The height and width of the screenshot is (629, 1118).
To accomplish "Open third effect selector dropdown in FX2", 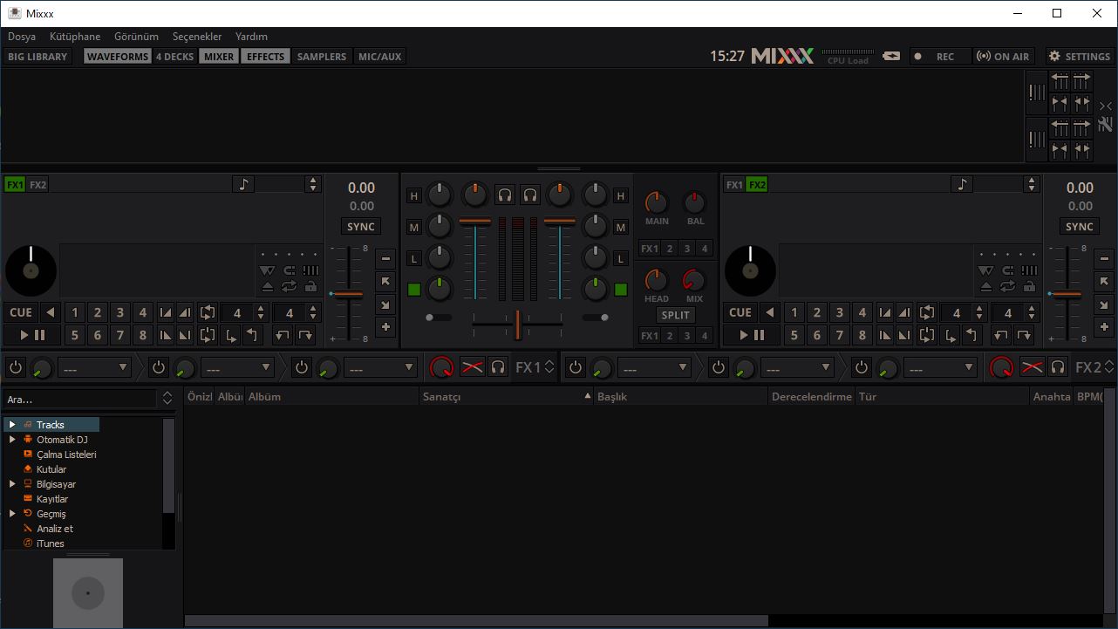I will click(940, 368).
